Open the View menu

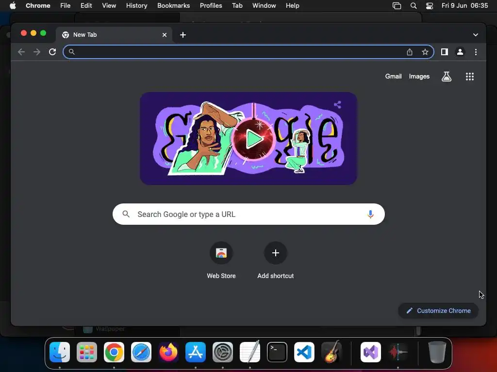click(109, 6)
